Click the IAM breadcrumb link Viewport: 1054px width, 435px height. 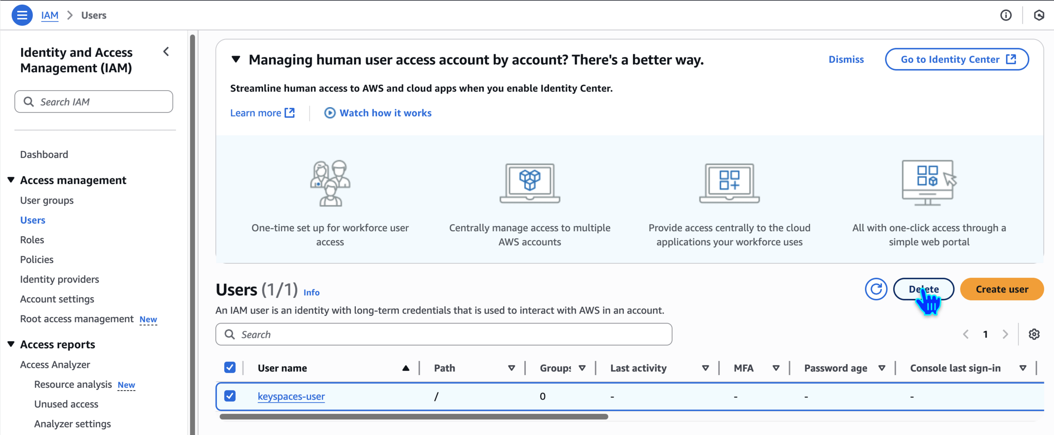coord(50,15)
